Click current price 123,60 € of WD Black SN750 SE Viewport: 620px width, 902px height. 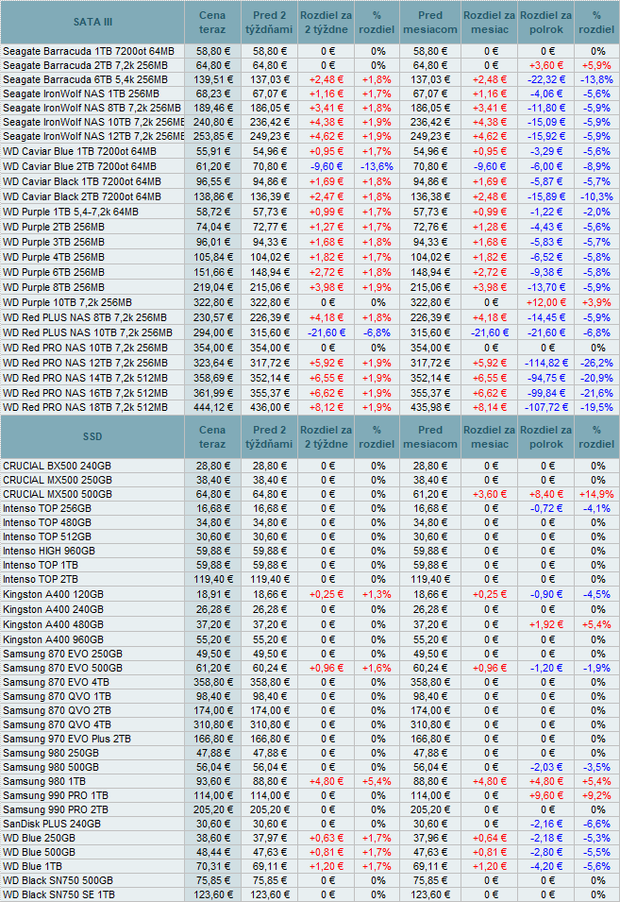click(x=212, y=894)
